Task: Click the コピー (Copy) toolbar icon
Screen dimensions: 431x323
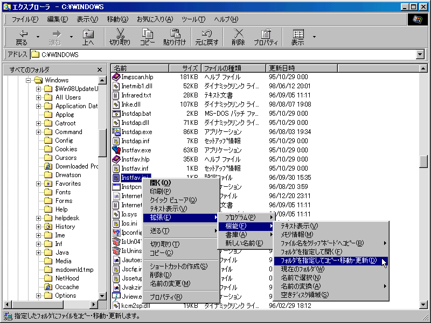Action: tap(147, 37)
